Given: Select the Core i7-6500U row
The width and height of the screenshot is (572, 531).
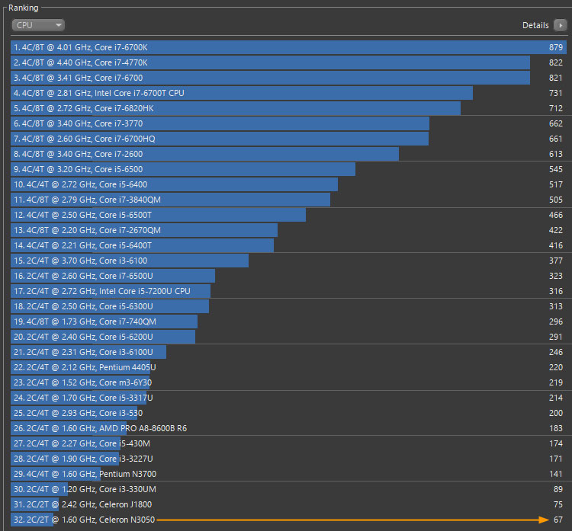Looking at the screenshot, I should click(x=288, y=276).
